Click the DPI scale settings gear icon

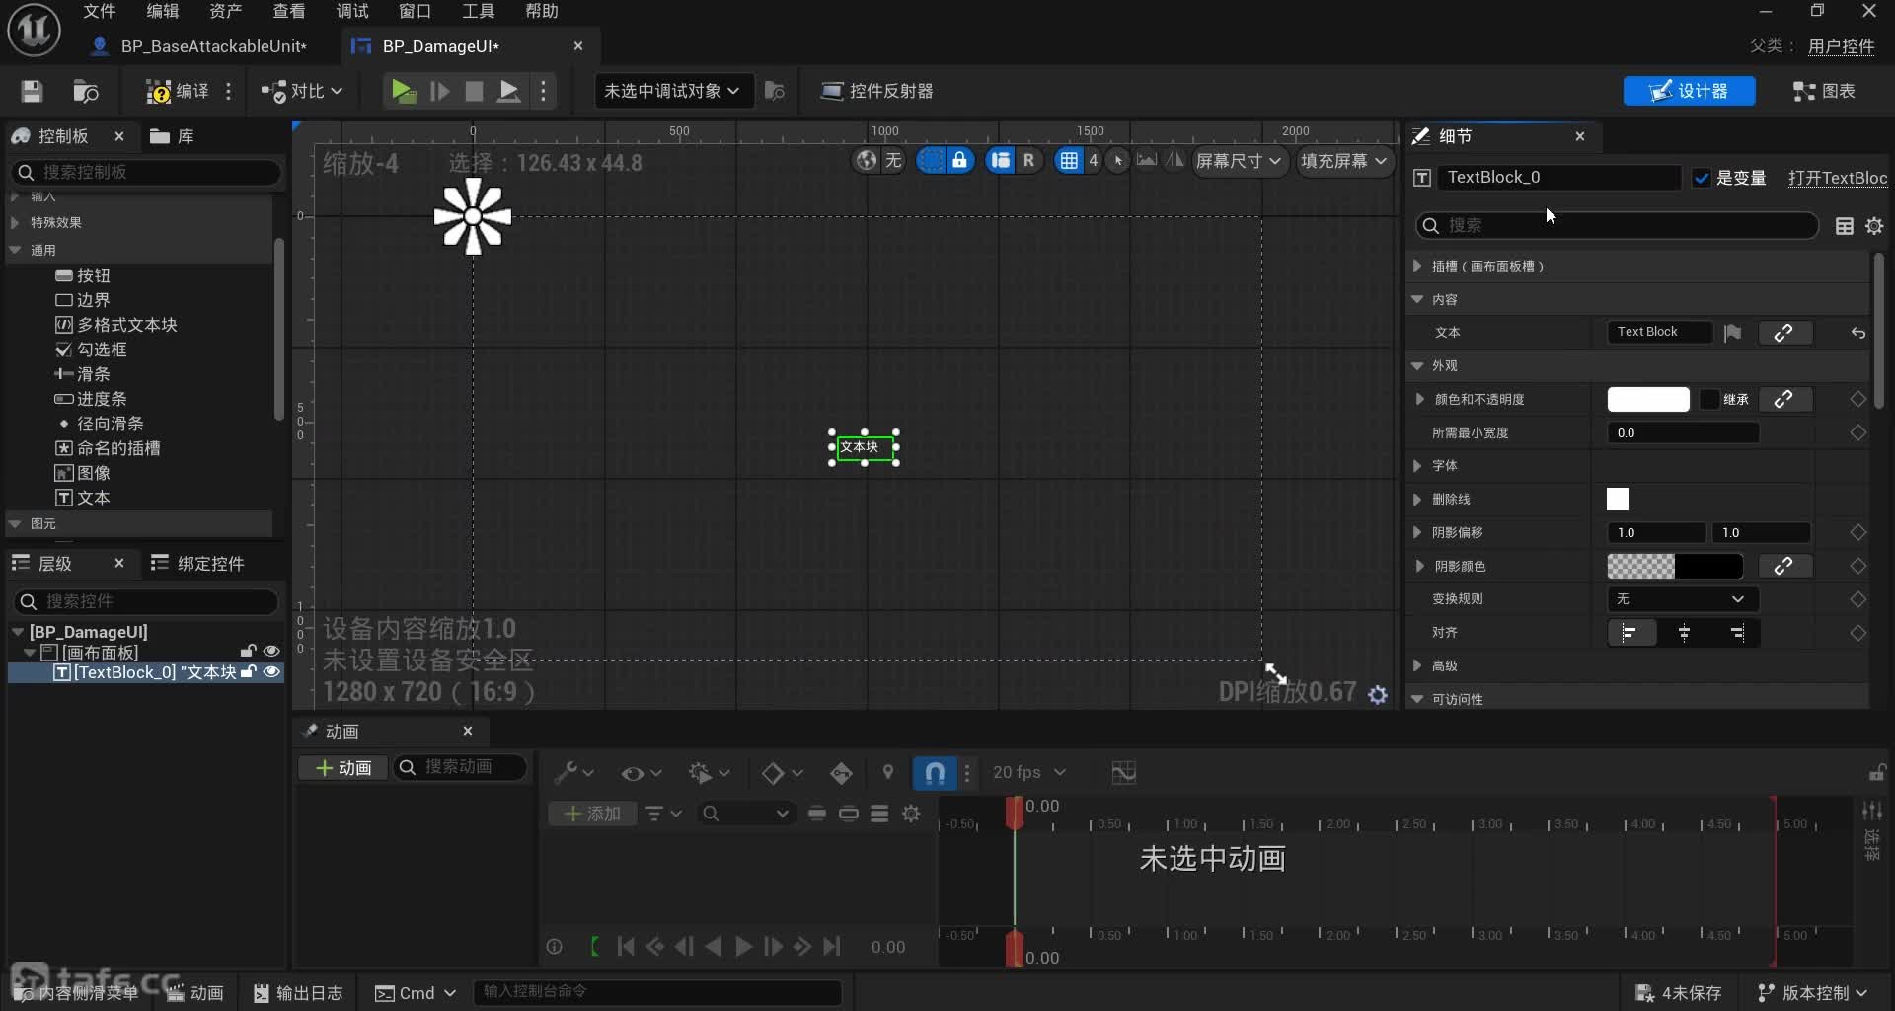point(1378,695)
